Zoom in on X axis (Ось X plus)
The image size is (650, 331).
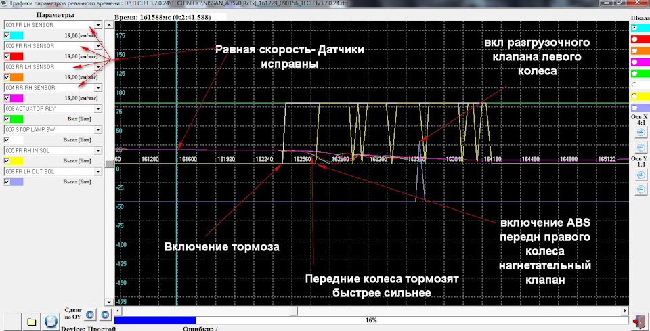pyautogui.click(x=641, y=133)
